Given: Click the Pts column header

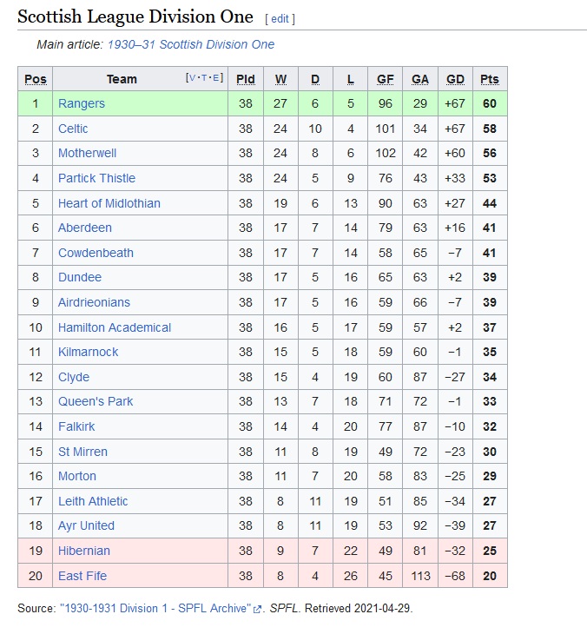Looking at the screenshot, I should (490, 79).
